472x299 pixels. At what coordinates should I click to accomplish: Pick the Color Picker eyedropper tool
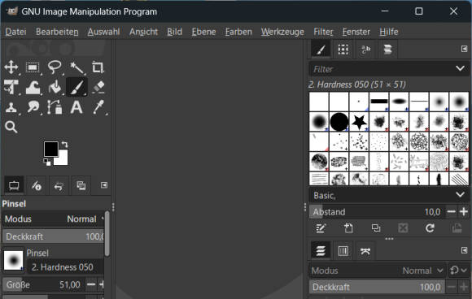[x=98, y=107]
